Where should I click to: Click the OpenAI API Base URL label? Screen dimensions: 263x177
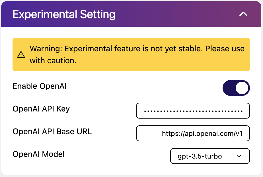click(x=52, y=132)
